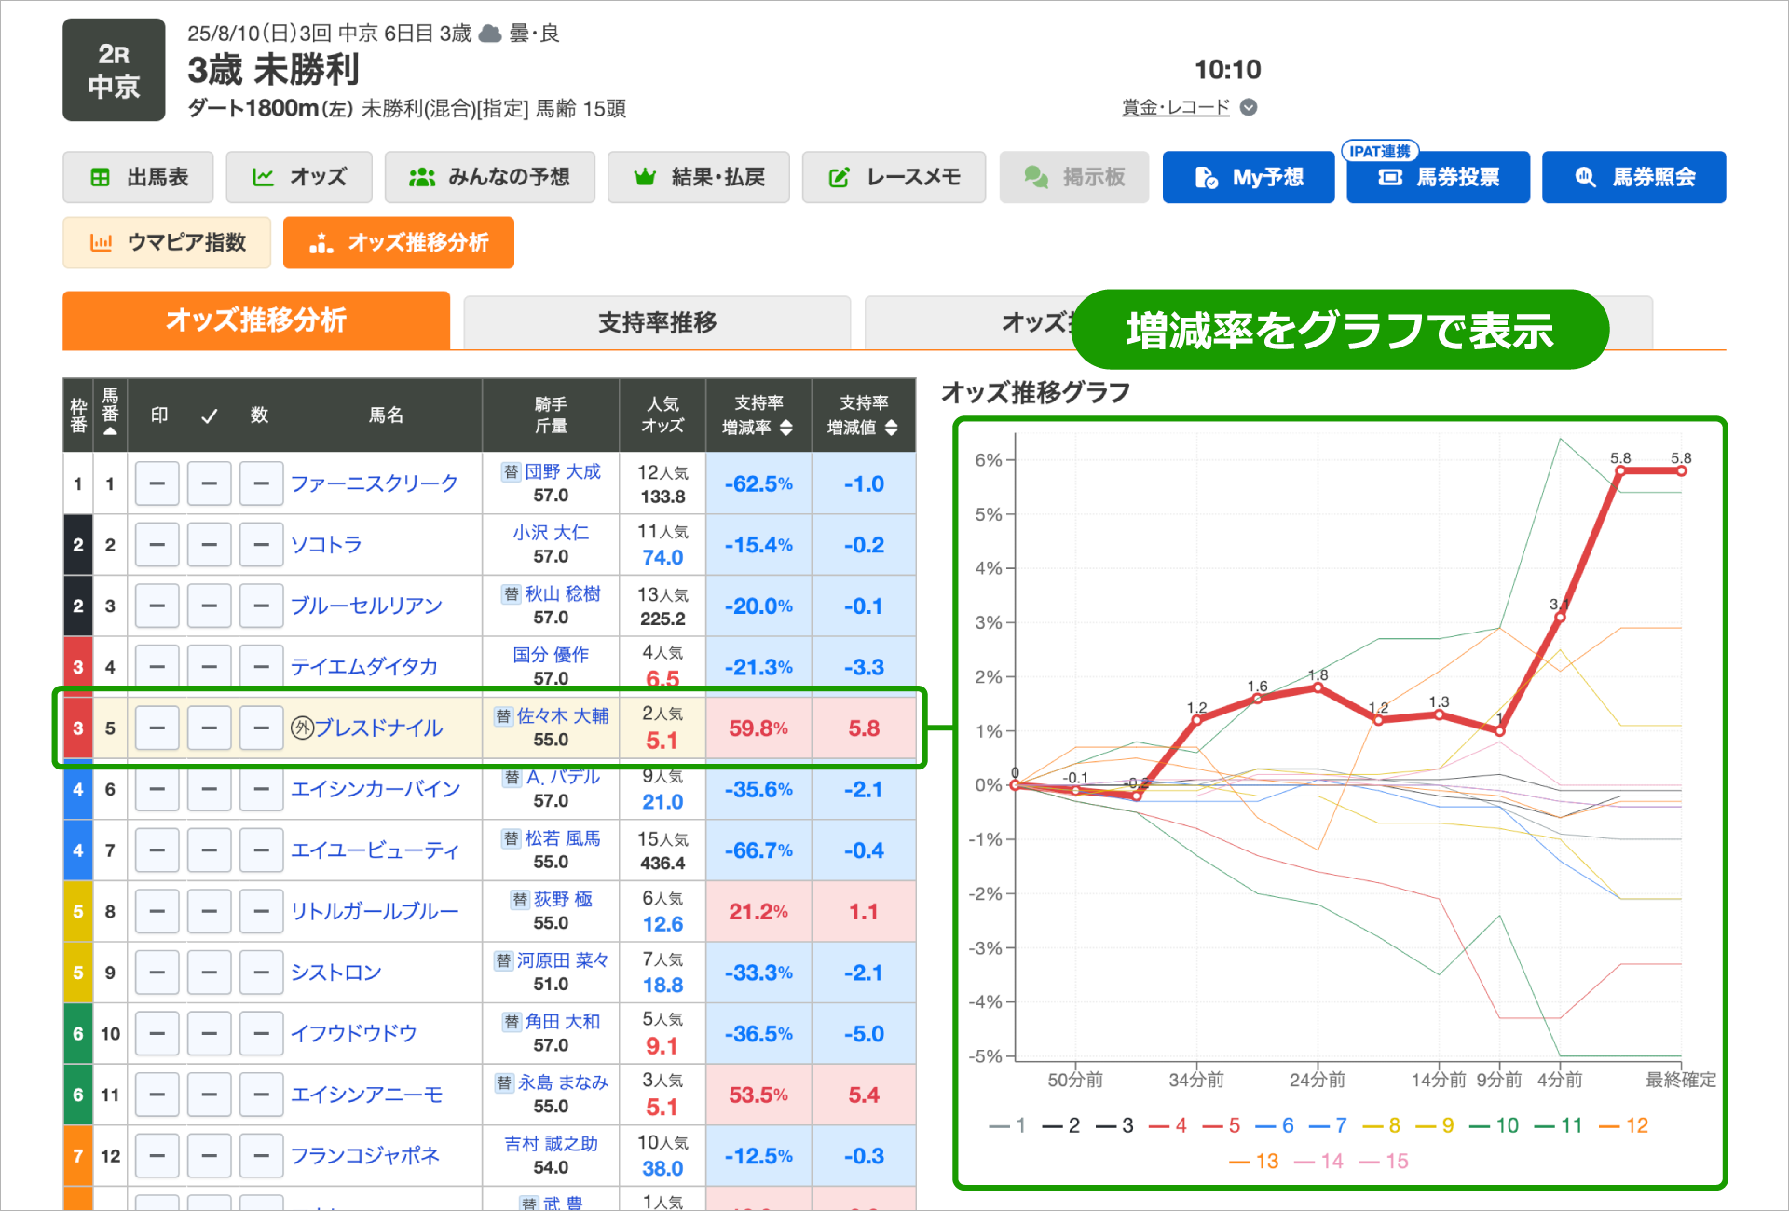The width and height of the screenshot is (1789, 1211).
Task: Switch to 支持率推移 tab
Action: [x=657, y=322]
